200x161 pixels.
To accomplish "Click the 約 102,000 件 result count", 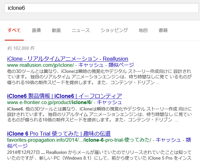I will (21, 48).
